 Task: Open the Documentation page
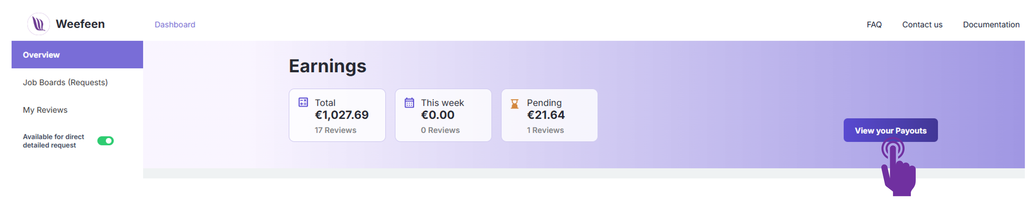(991, 24)
